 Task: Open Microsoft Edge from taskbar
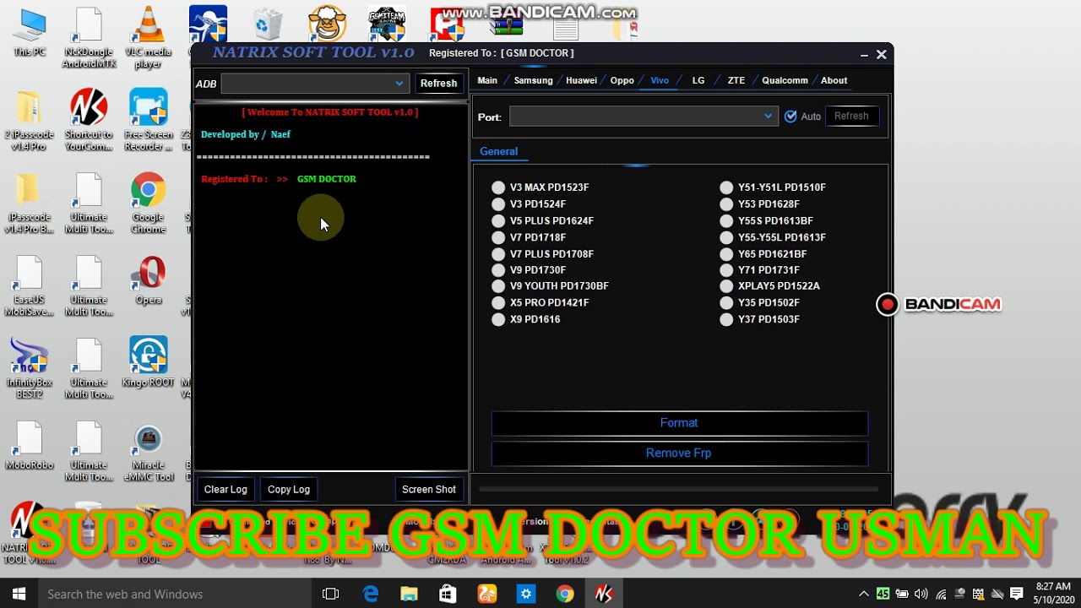(370, 594)
